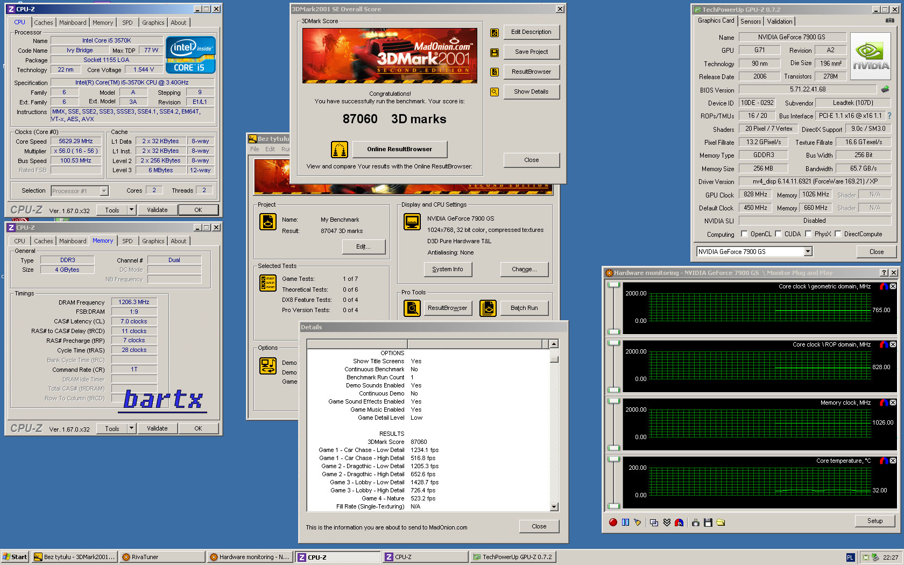The width and height of the screenshot is (904, 565).
Task: Click the magnet 'A' icon in monitoring toolbar
Action: point(679,522)
